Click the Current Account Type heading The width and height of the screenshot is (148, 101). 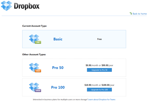pyautogui.click(x=34, y=26)
